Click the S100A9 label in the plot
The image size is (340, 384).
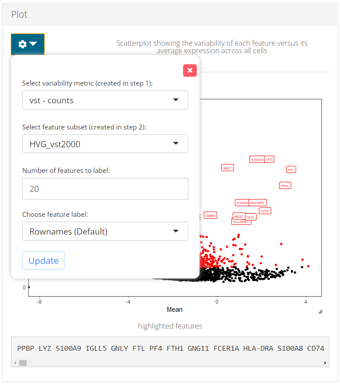257,160
